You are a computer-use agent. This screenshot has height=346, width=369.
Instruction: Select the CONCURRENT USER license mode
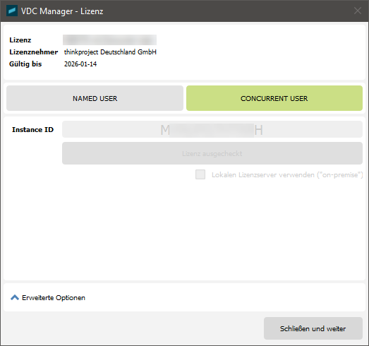[x=274, y=98]
